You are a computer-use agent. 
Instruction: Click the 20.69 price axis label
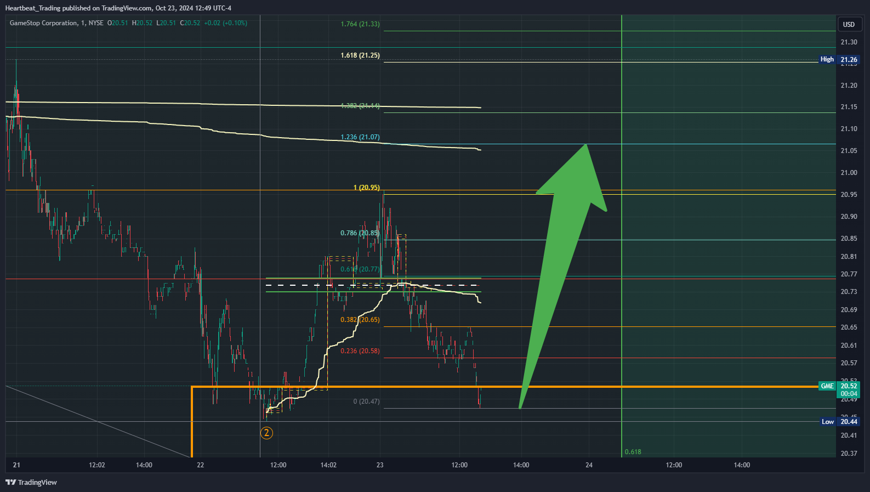pos(849,310)
